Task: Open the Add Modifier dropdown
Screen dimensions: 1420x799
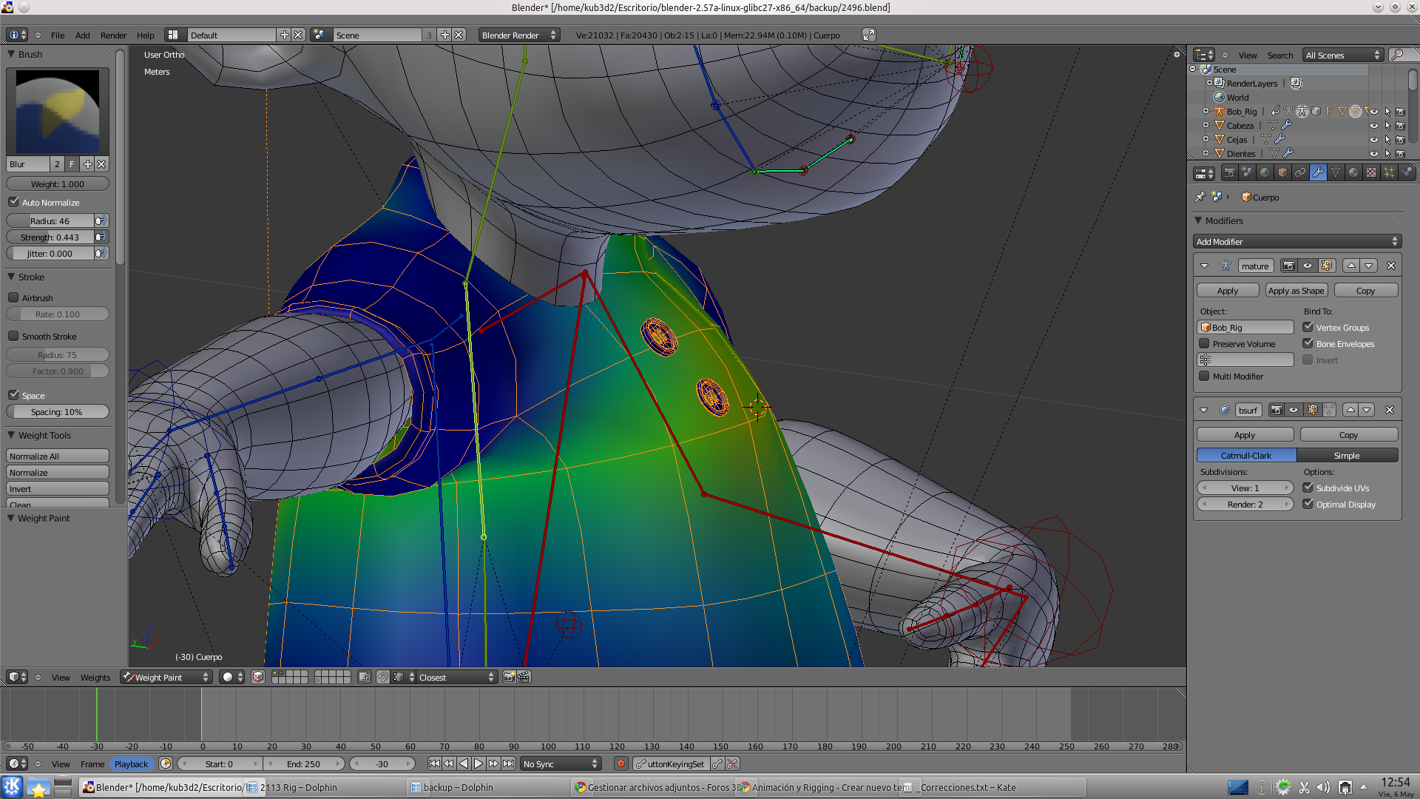Action: [x=1296, y=242]
